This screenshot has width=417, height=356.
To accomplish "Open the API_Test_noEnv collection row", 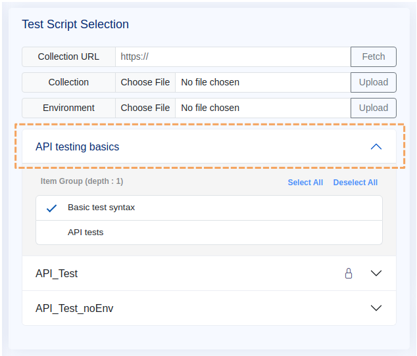I will pos(209,308).
